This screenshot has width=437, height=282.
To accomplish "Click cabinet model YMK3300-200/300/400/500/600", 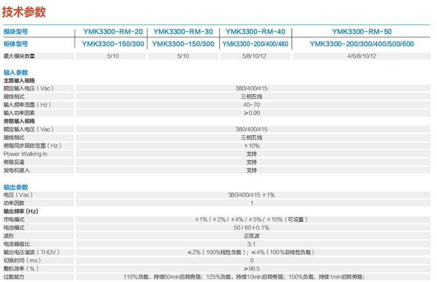I will [362, 44].
